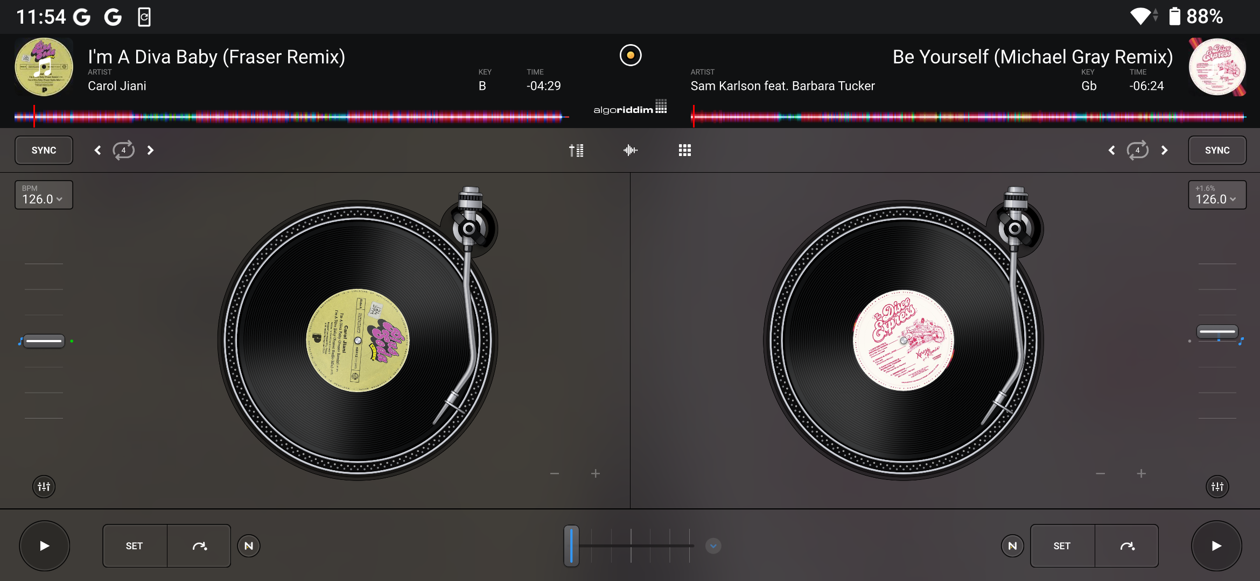This screenshot has height=581, width=1260.
Task: Toggle the left deck Neural Mix N button
Action: (x=249, y=546)
